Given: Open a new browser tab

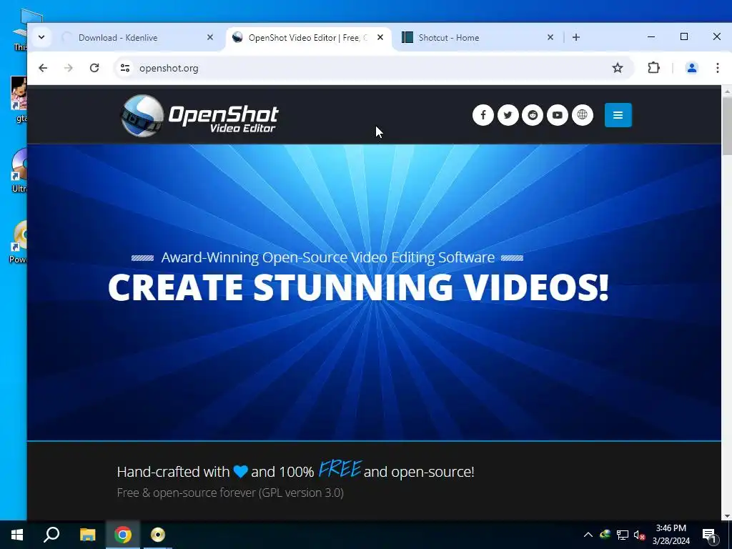Looking at the screenshot, I should (x=576, y=37).
